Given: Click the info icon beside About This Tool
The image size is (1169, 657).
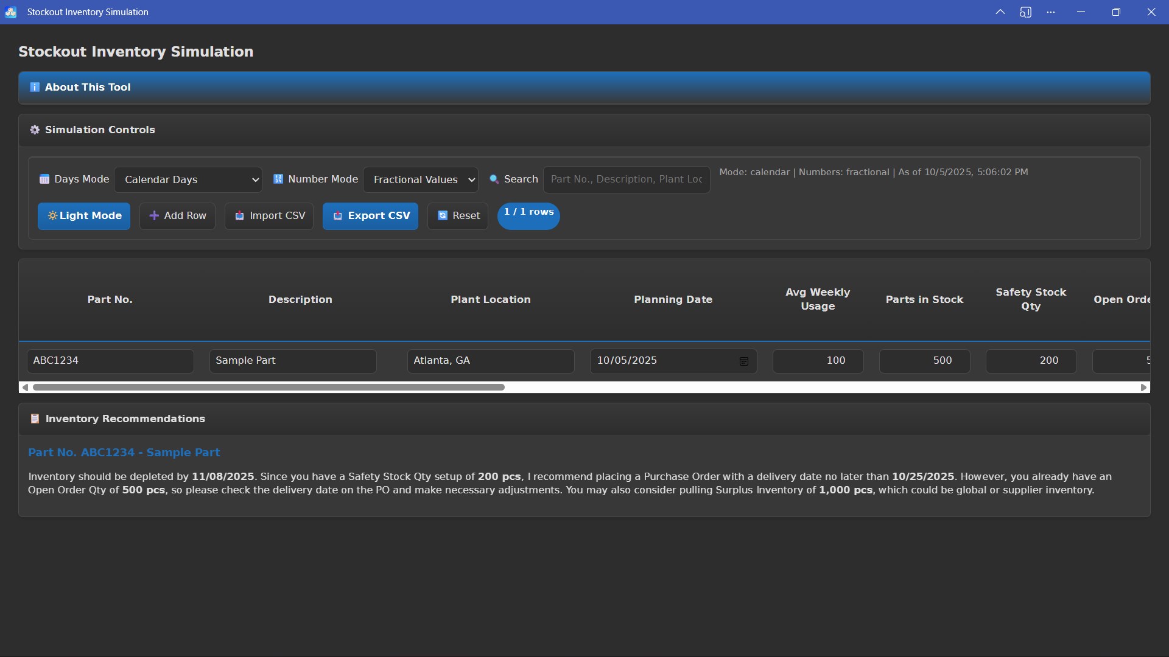Looking at the screenshot, I should 35,87.
